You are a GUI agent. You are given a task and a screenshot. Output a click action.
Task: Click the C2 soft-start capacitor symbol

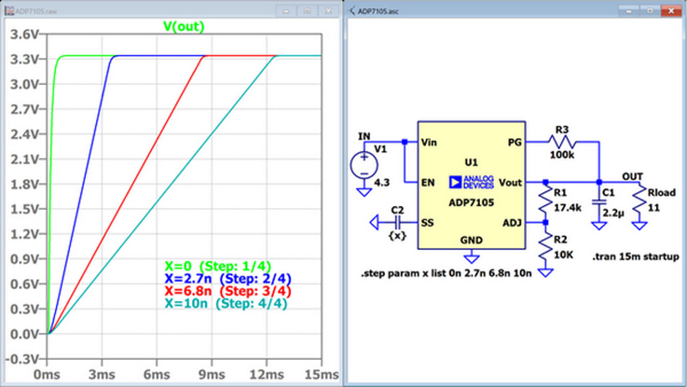(397, 221)
